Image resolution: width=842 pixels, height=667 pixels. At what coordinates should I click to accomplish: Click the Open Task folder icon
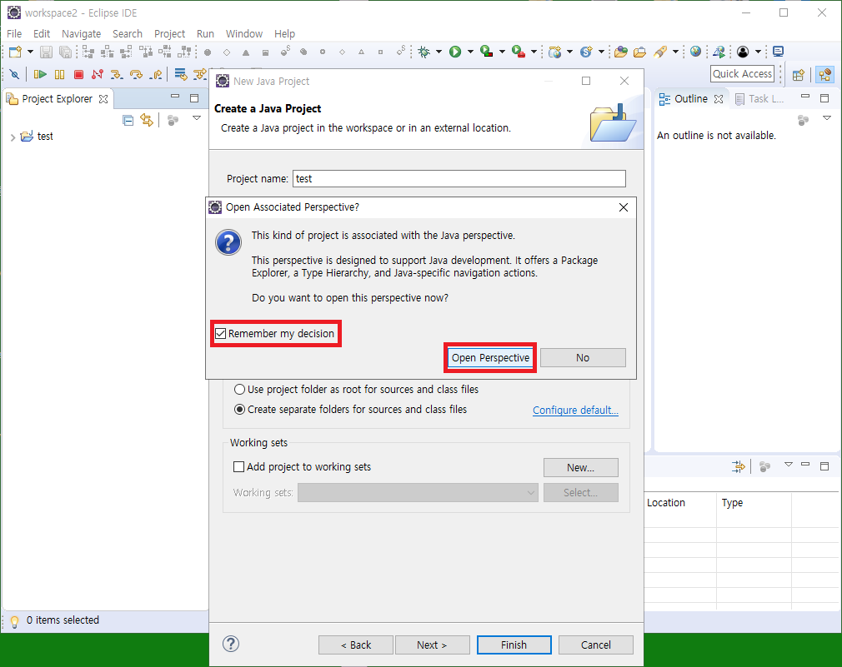pyautogui.click(x=639, y=52)
